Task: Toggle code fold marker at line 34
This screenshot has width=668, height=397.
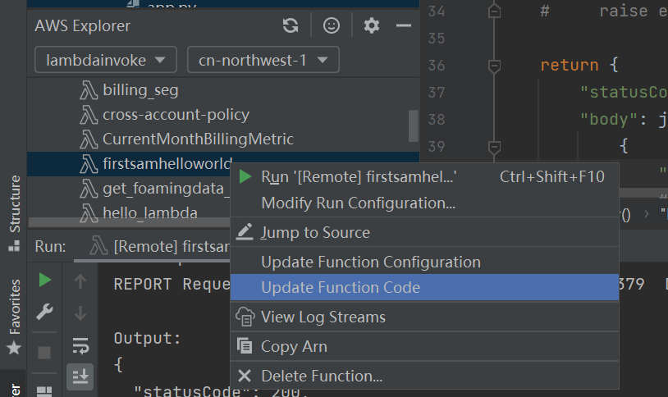Action: 494,11
